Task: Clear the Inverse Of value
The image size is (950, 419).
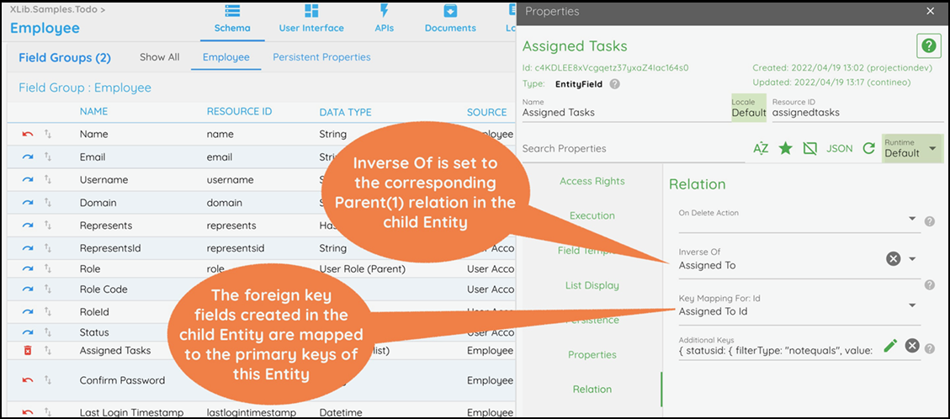Action: pos(894,258)
